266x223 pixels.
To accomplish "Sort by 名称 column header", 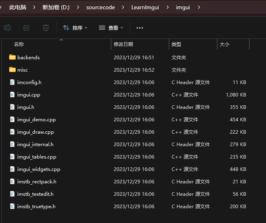I will coord(19,44).
